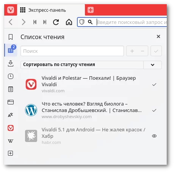Click the habr.com domain text
The height and width of the screenshot is (172, 174).
(x=51, y=142)
